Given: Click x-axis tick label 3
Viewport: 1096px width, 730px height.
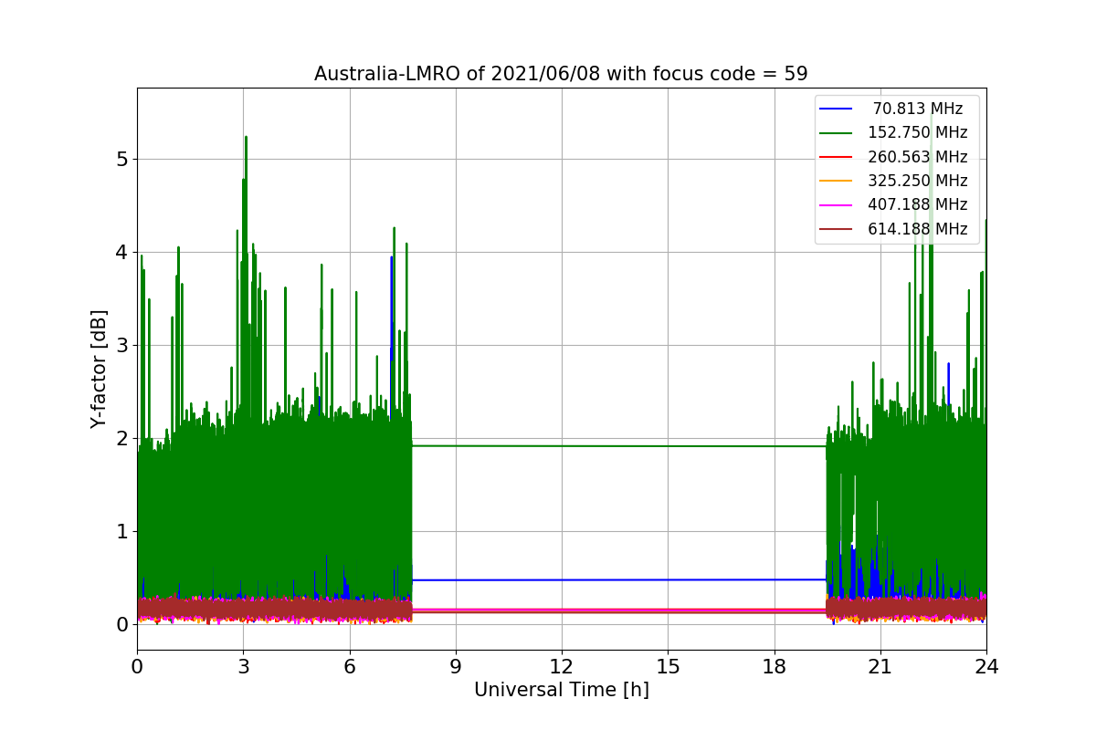Looking at the screenshot, I should tap(243, 666).
